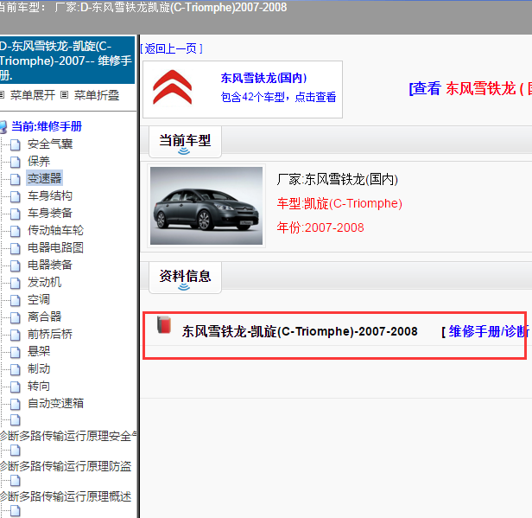Click the page icon beside 车身装备
Image resolution: width=532 pixels, height=518 pixels.
[16, 214]
